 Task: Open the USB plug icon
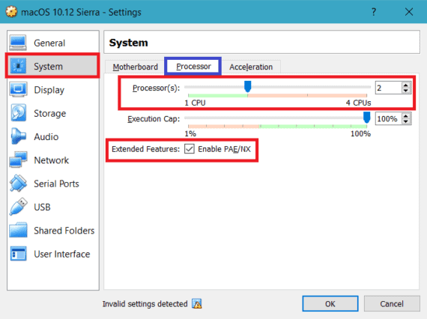coord(18,207)
